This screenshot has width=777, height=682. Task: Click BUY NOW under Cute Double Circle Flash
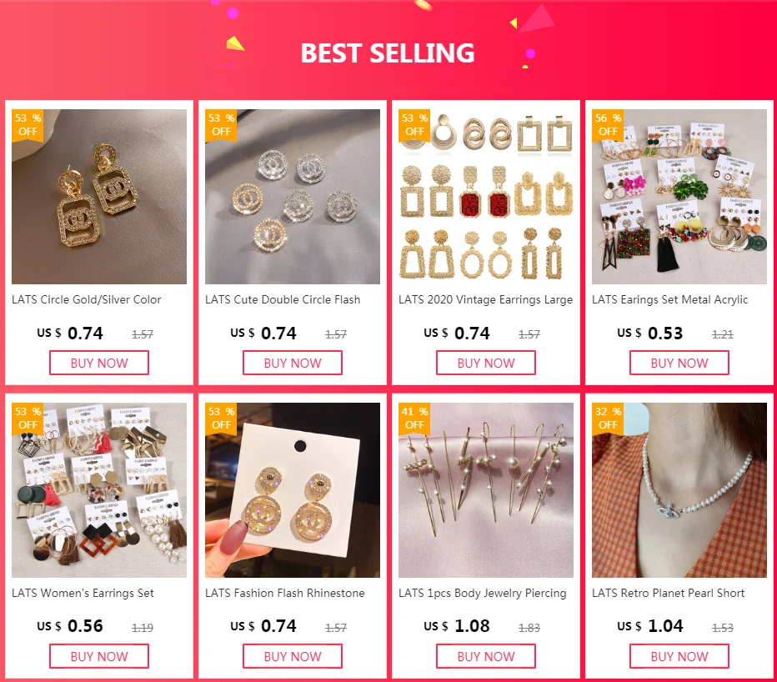pos(293,363)
